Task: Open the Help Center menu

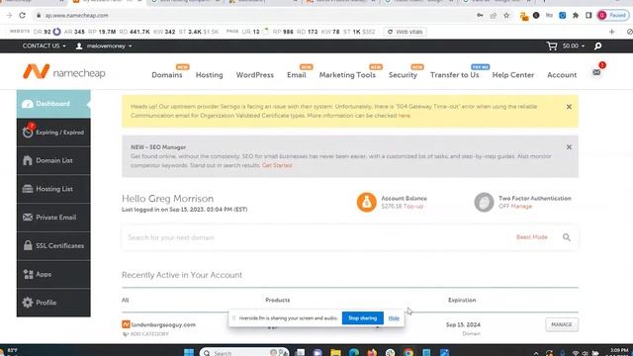Action: click(x=513, y=75)
